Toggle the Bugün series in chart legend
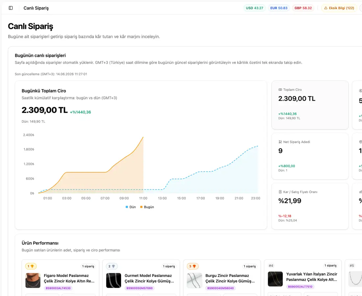 147,207
